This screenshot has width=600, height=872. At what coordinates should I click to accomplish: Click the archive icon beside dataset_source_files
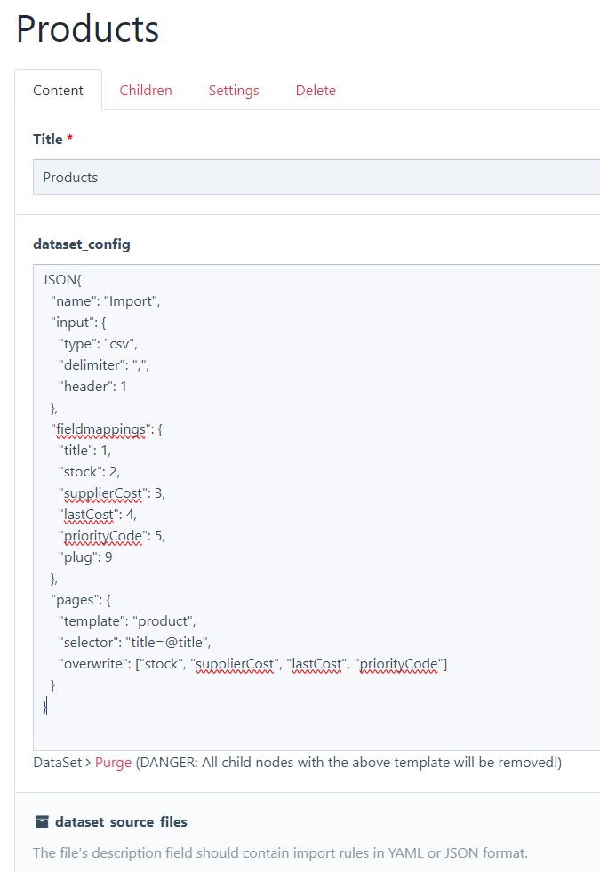click(41, 821)
